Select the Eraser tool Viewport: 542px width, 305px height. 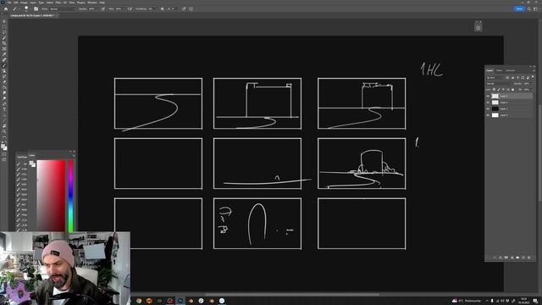click(x=4, y=82)
